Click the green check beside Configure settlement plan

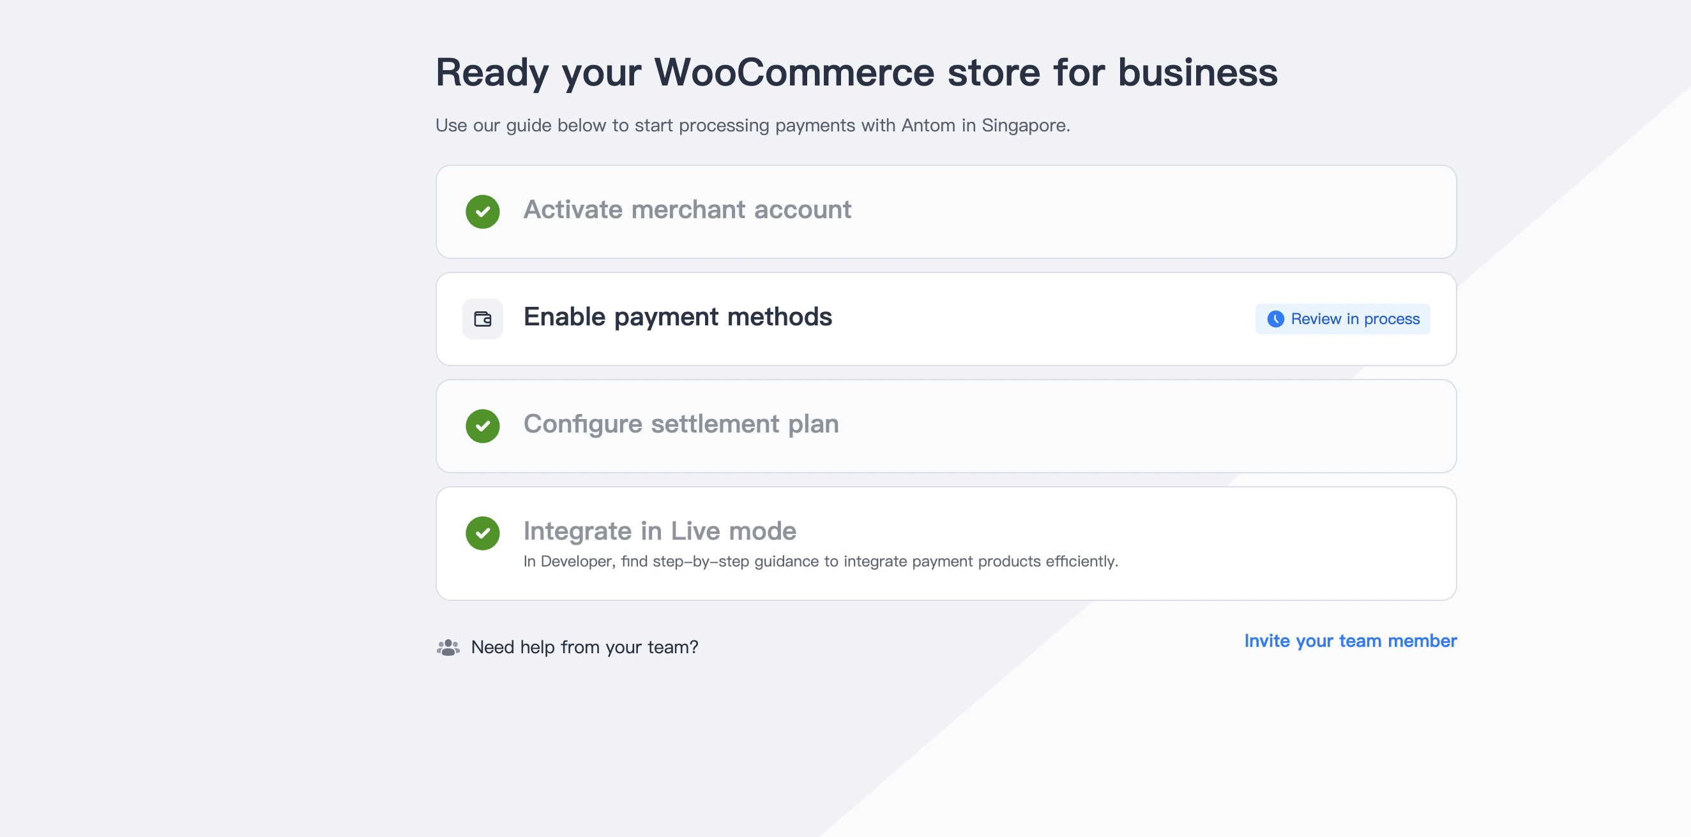coord(483,426)
